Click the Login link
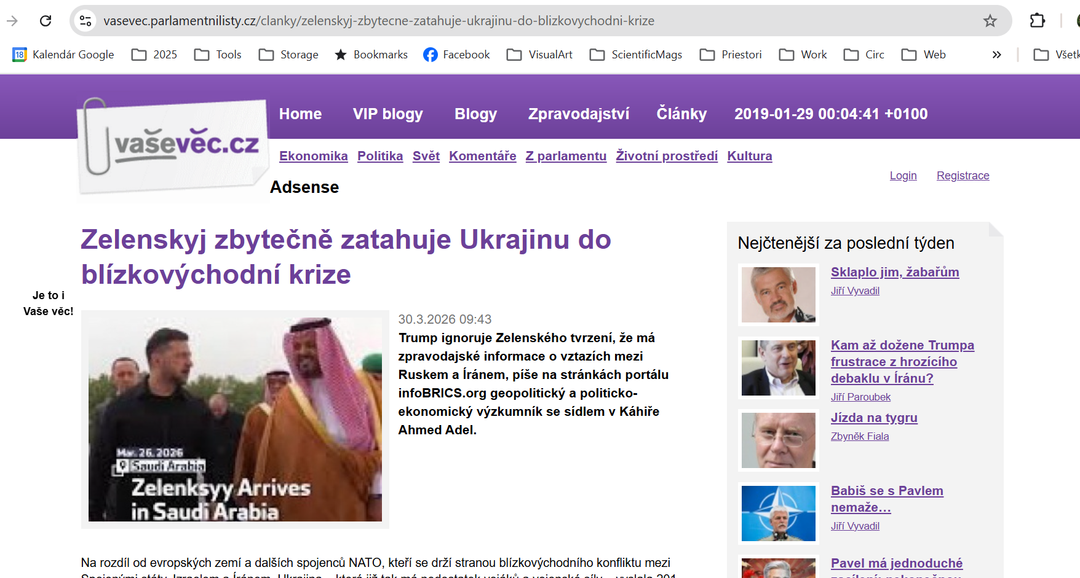This screenshot has height=578, width=1080. click(x=903, y=176)
